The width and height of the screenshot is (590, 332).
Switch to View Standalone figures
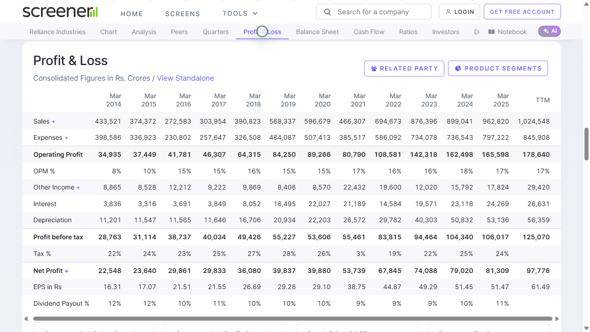click(x=185, y=78)
